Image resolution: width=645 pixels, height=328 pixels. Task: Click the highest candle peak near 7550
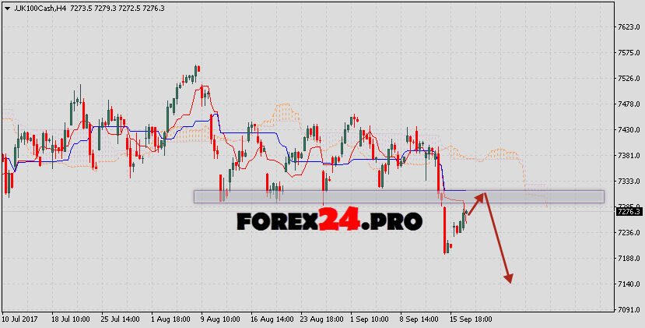tap(197, 69)
